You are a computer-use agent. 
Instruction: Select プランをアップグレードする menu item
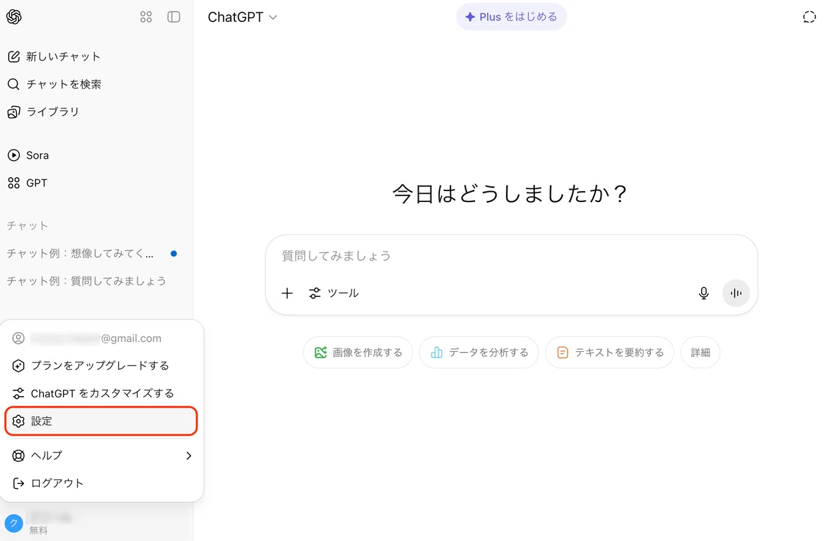[x=102, y=366]
